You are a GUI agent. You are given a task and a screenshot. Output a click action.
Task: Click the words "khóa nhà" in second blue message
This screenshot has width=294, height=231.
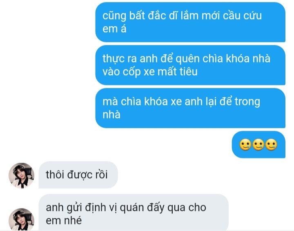[x=248, y=58]
